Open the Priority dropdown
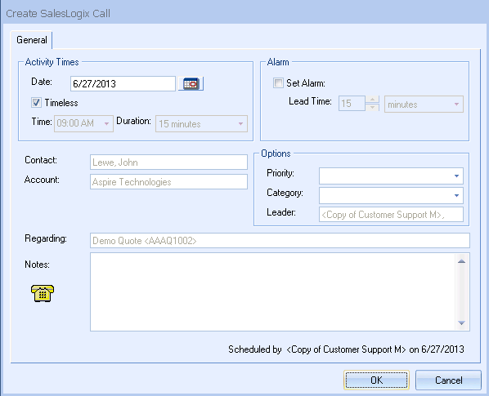The height and width of the screenshot is (396, 489). 391,176
